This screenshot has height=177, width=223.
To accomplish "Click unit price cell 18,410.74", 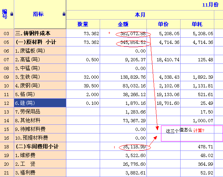I will pyautogui.click(x=164, y=59).
